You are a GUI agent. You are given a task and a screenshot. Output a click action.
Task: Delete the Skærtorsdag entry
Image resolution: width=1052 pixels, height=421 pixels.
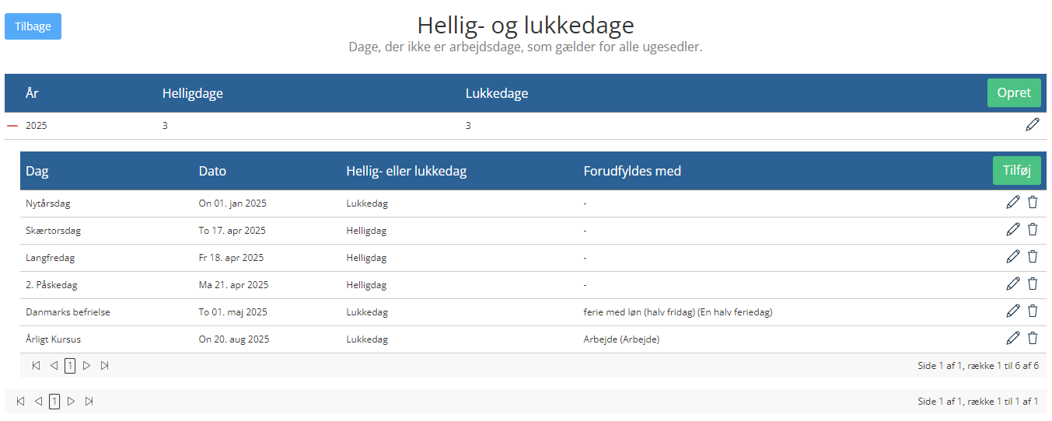(1033, 230)
